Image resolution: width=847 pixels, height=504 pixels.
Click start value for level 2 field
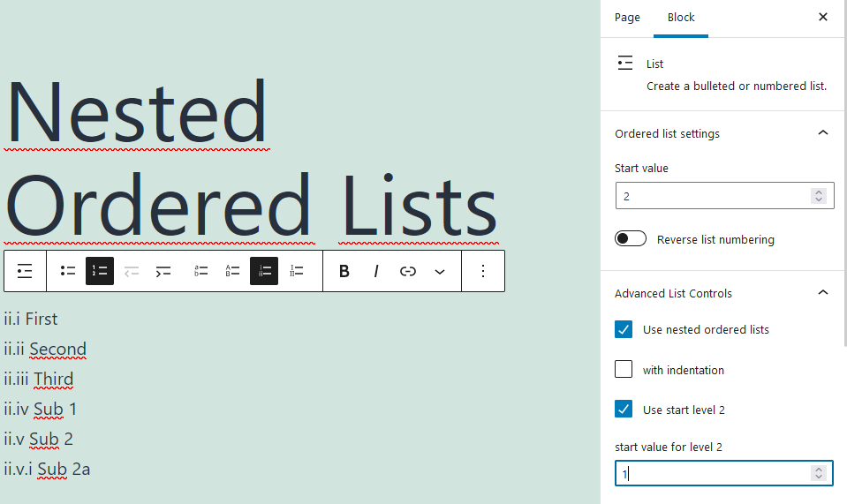tap(724, 473)
